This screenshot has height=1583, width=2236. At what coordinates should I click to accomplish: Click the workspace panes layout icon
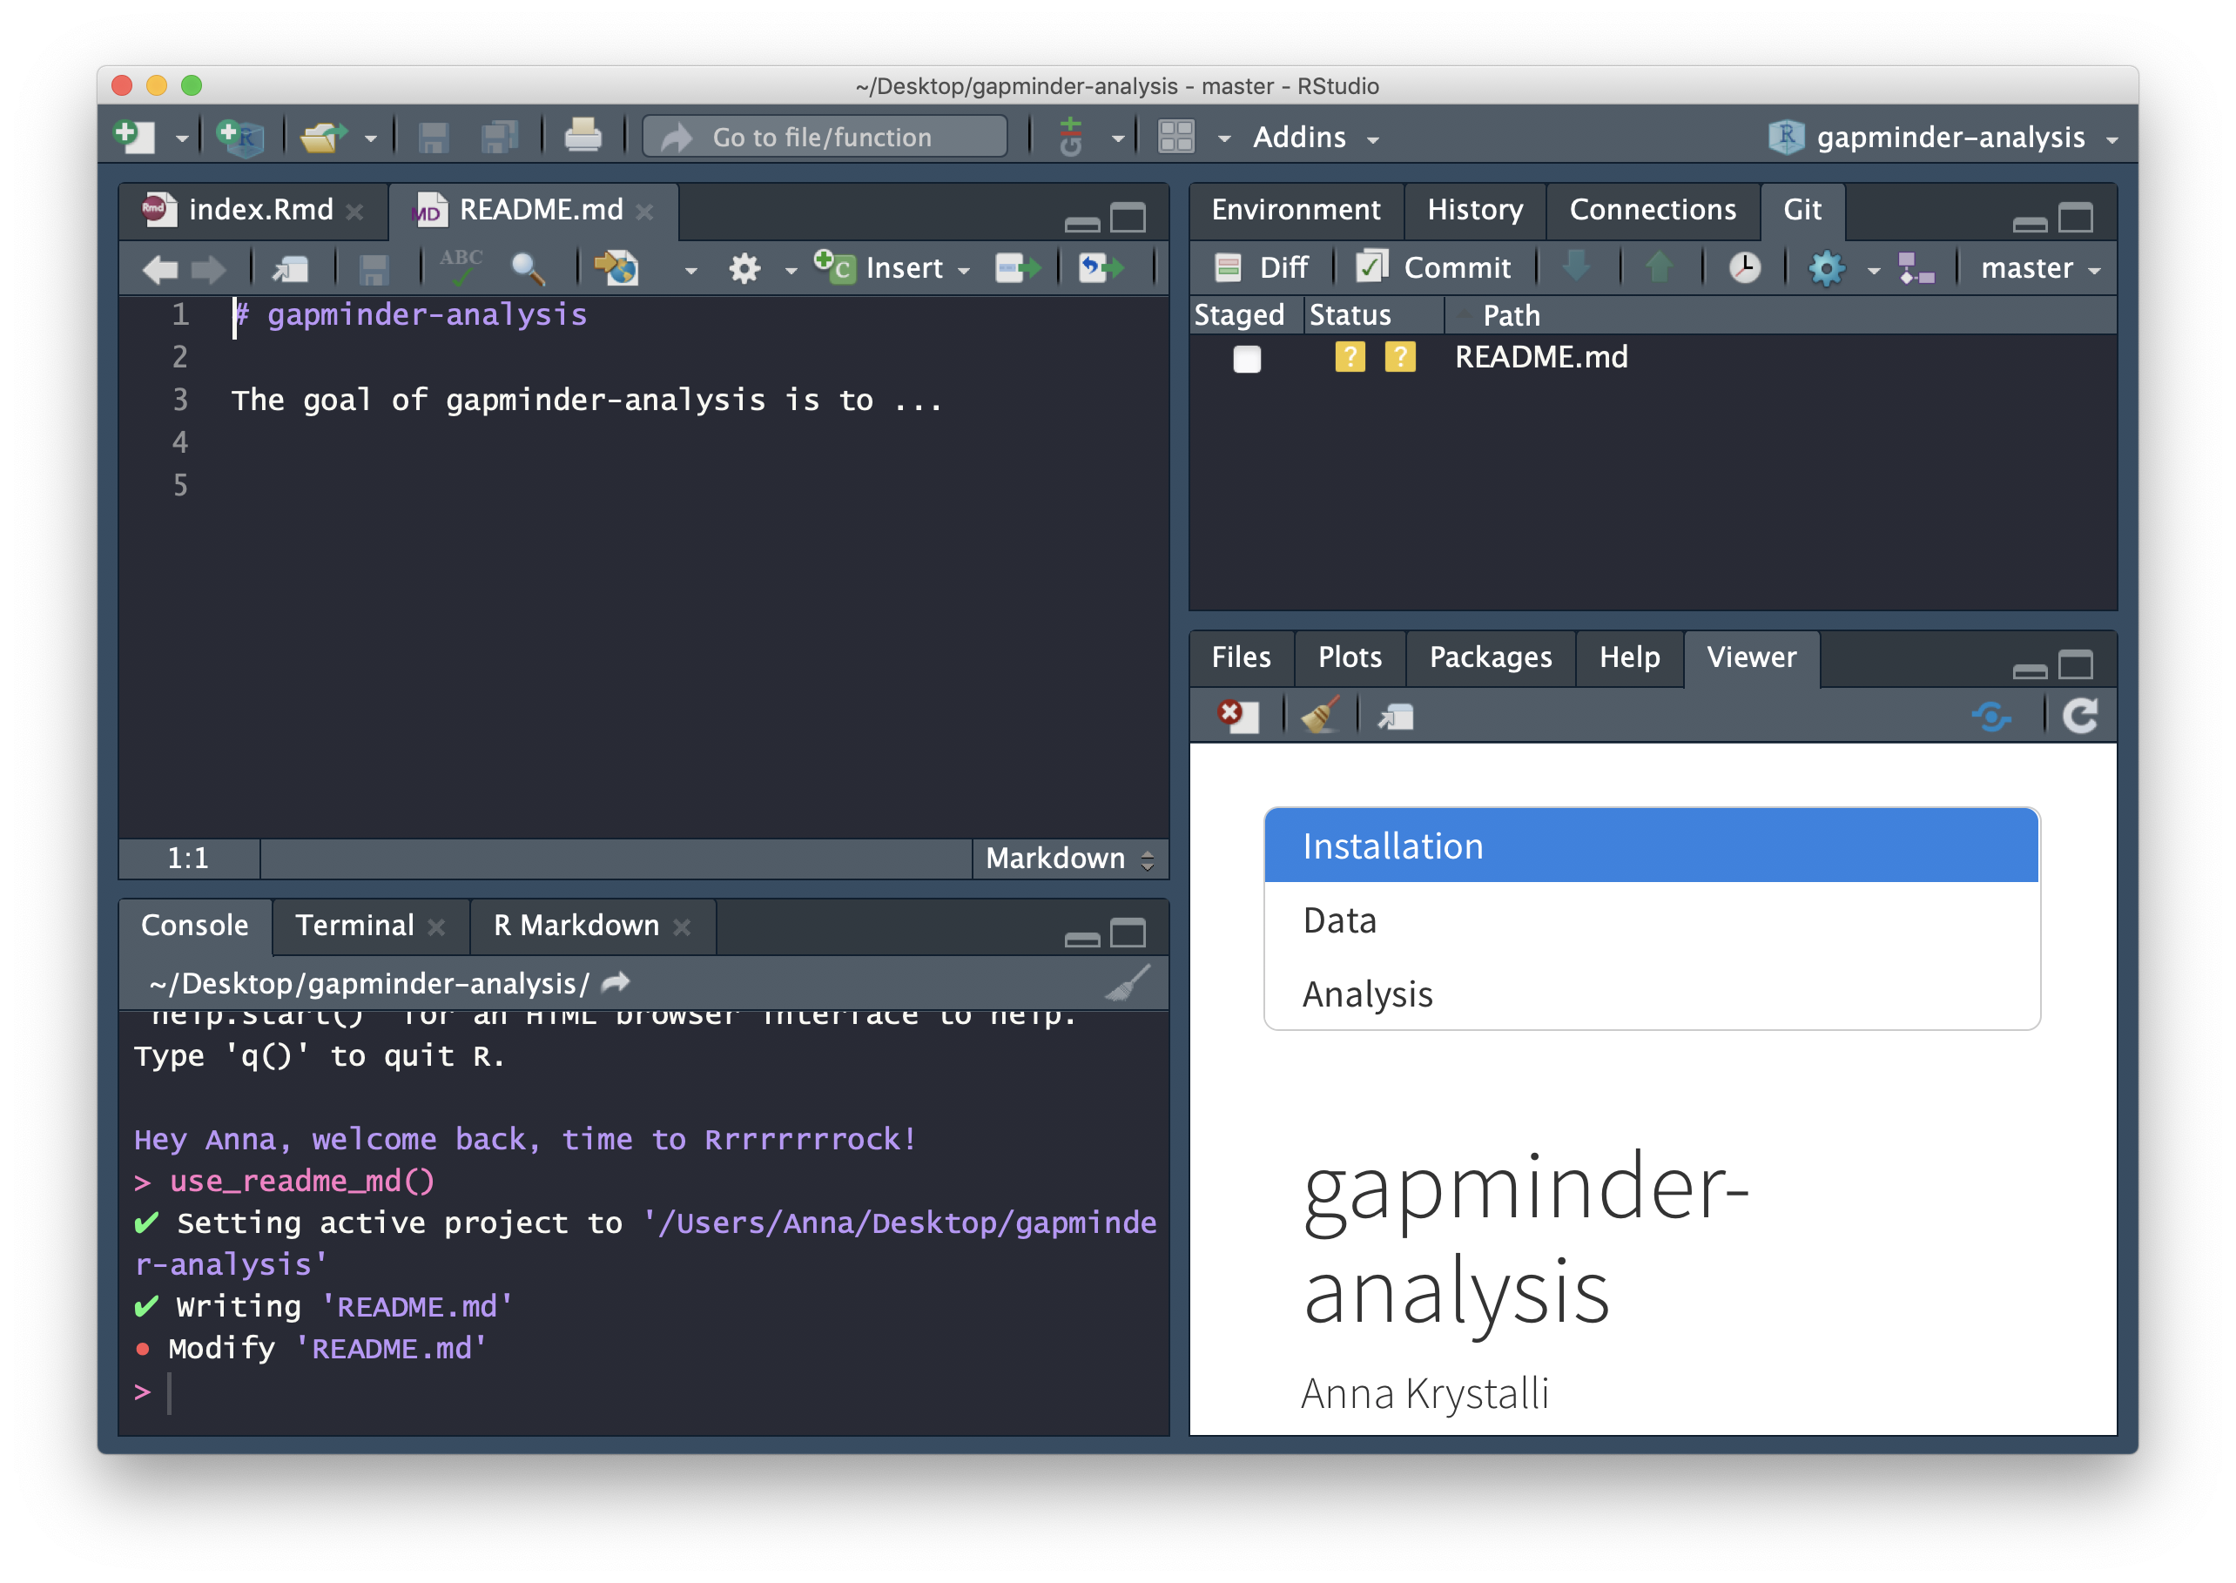click(1175, 137)
